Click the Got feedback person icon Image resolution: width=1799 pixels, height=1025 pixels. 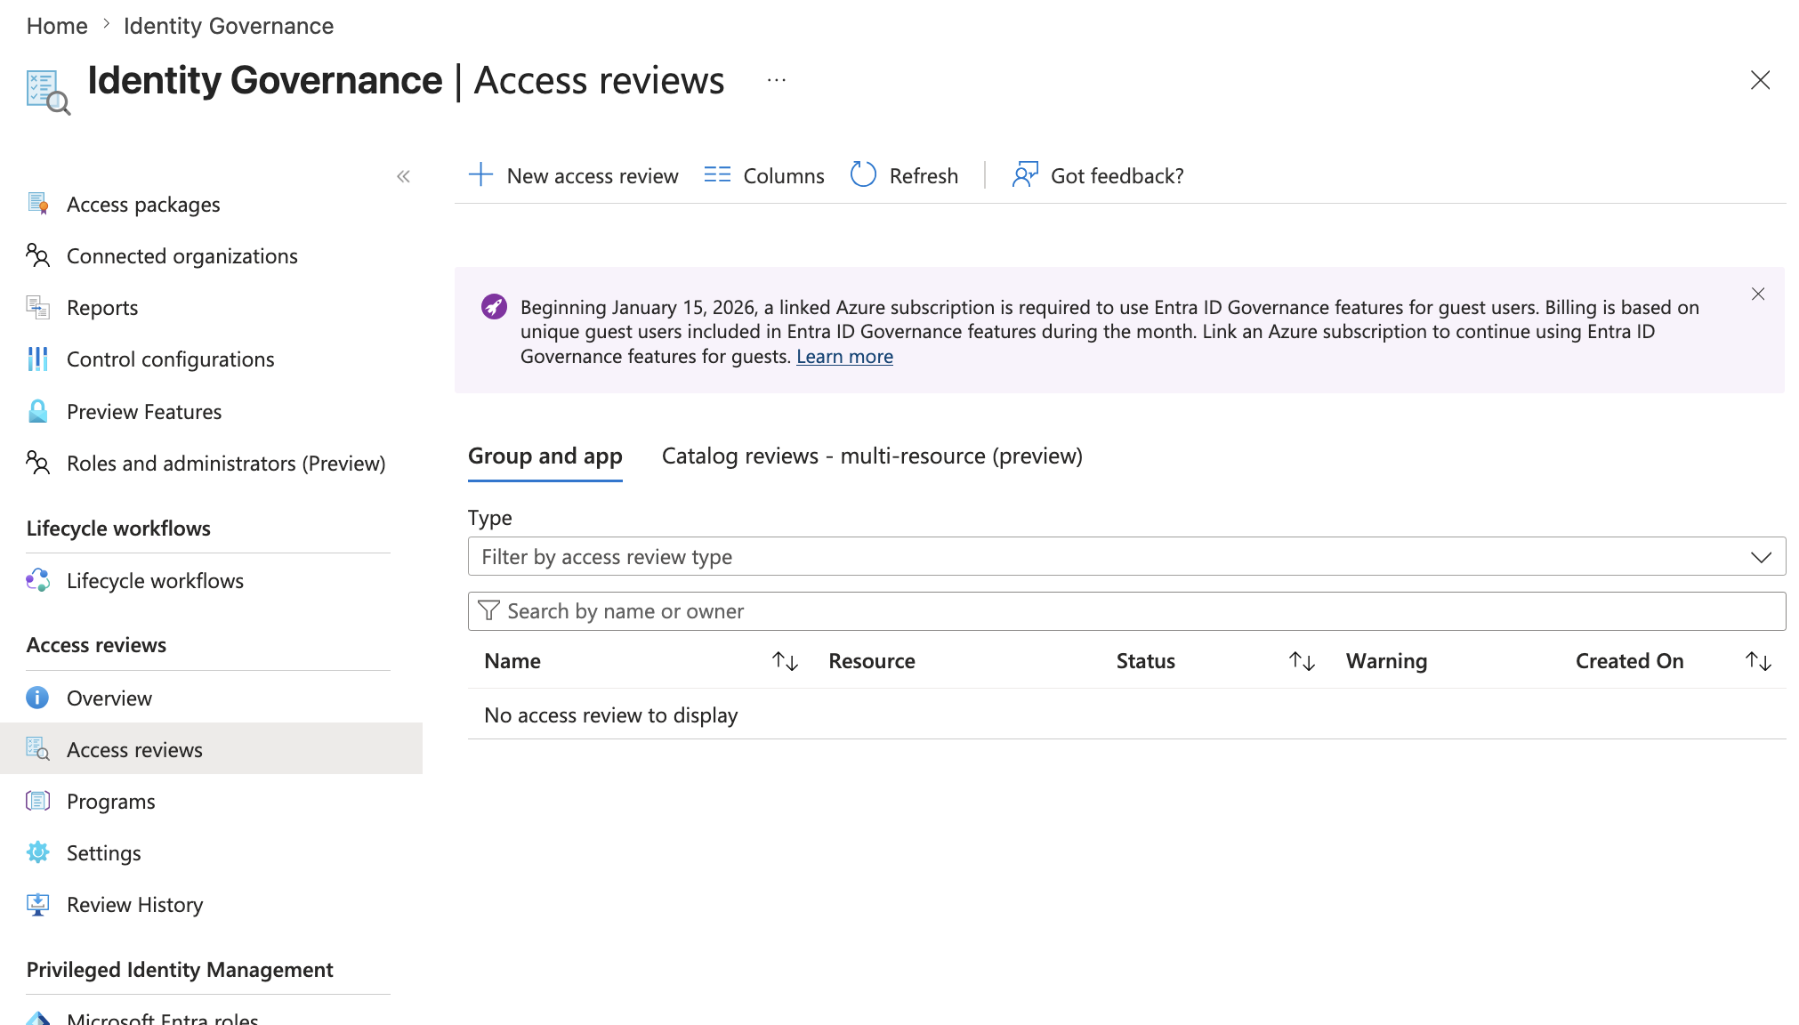(1025, 174)
